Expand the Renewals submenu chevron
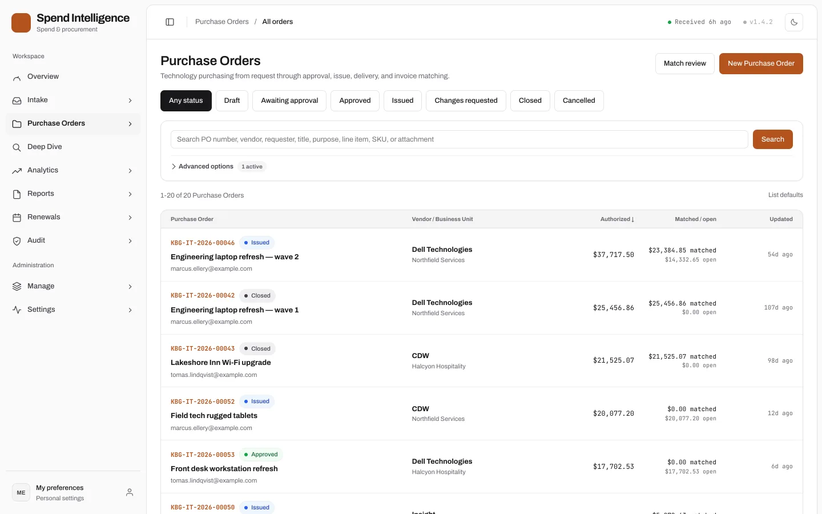This screenshot has width=822, height=514. (x=130, y=218)
